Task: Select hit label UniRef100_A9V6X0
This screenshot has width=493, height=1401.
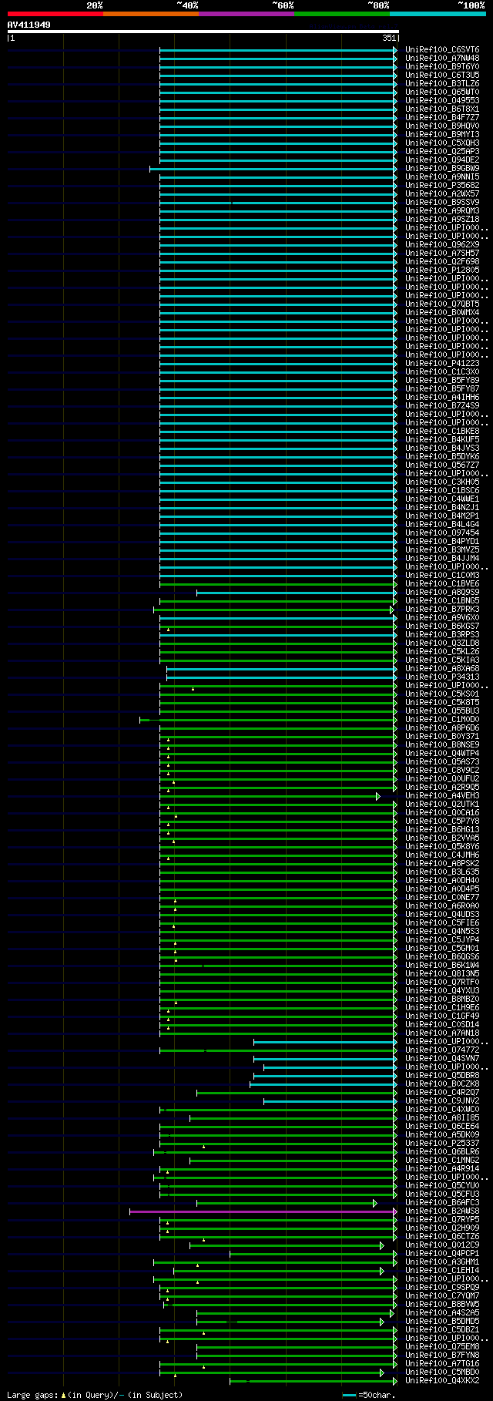Action: (442, 618)
